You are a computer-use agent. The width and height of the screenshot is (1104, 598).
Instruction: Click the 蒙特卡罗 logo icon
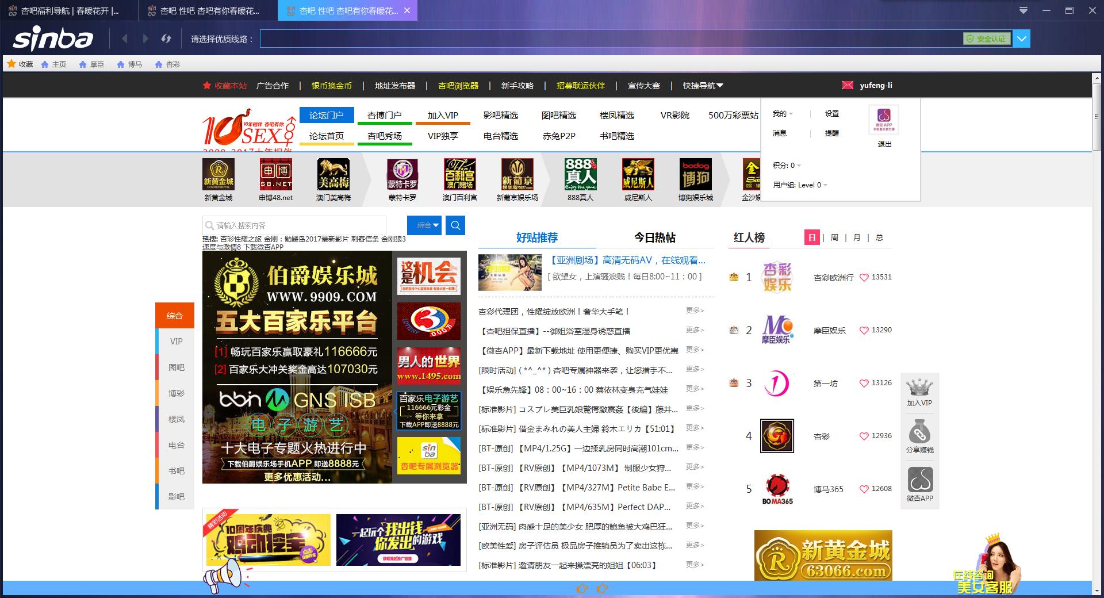pos(402,174)
